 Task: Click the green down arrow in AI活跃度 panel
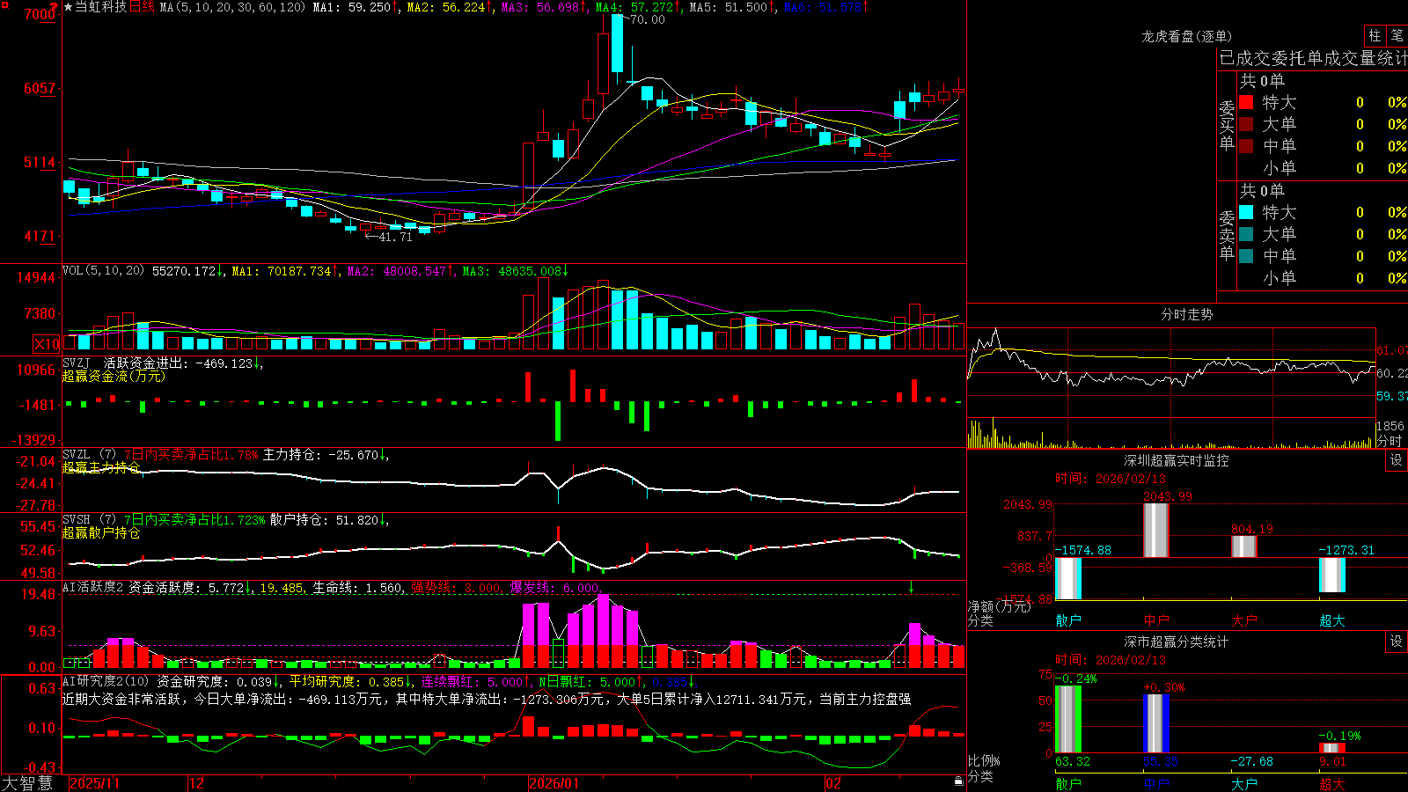coord(911,587)
